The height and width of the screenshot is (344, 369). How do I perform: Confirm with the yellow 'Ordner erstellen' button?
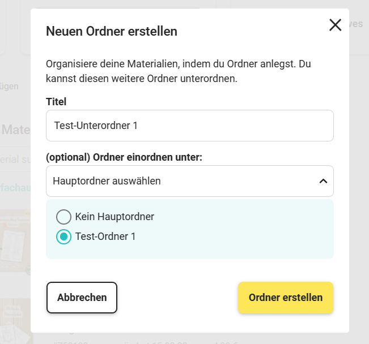click(x=285, y=298)
